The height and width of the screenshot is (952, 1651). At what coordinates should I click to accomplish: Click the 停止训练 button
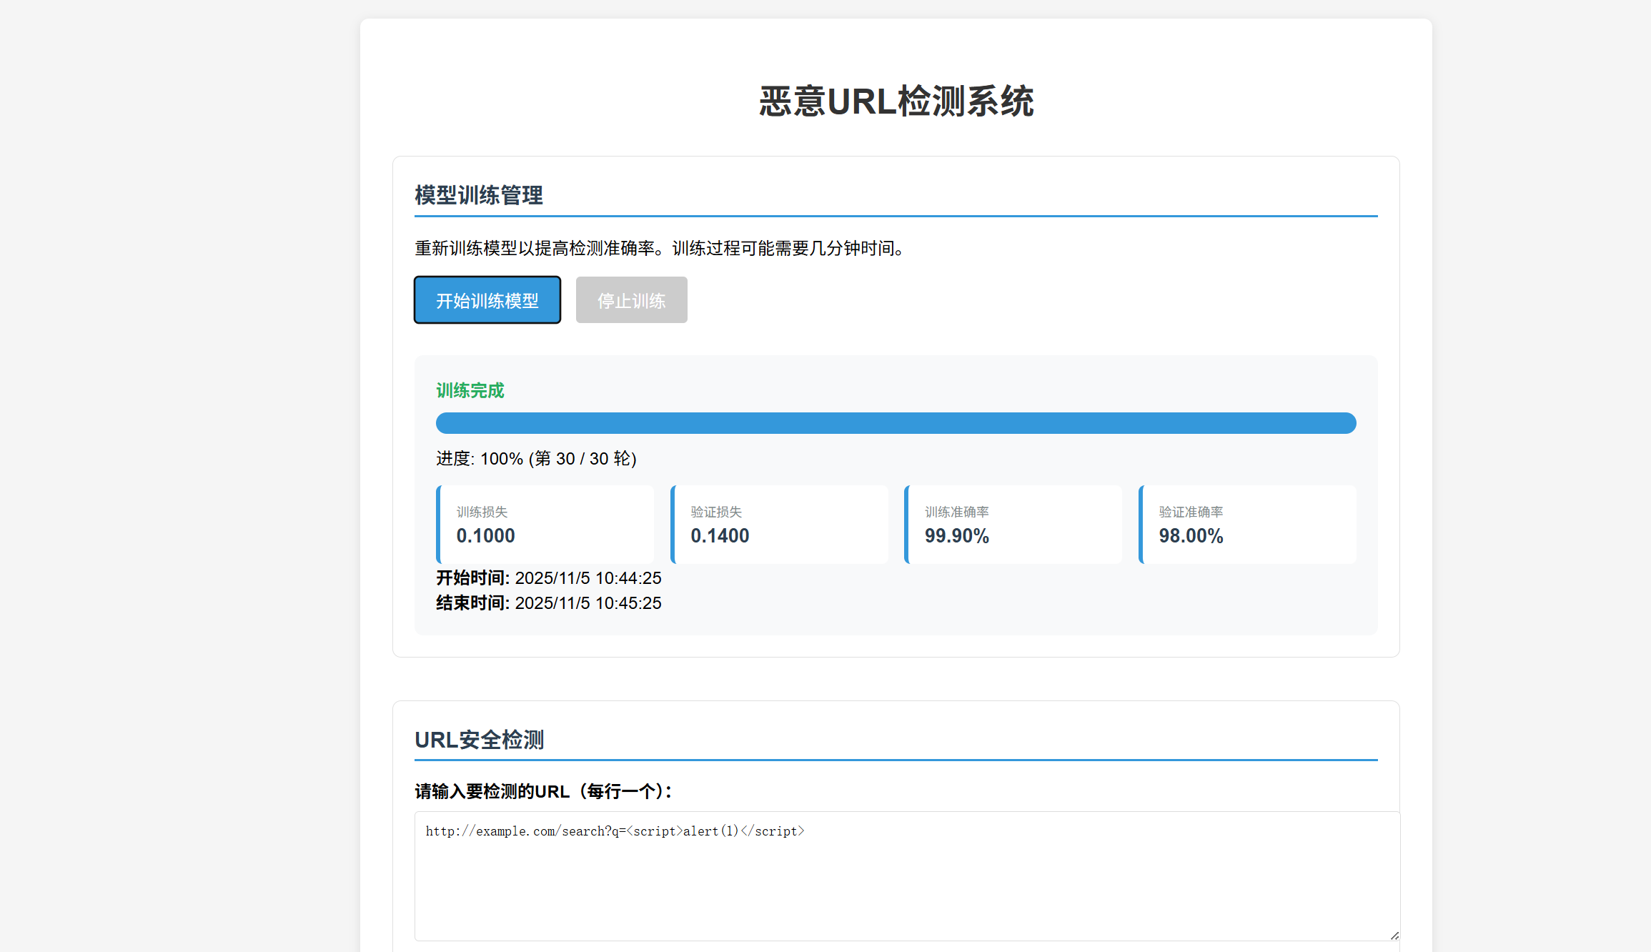(x=630, y=300)
